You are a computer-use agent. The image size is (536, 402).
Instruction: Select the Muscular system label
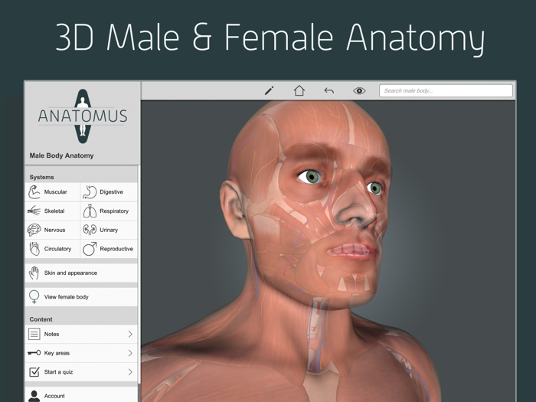tap(55, 191)
